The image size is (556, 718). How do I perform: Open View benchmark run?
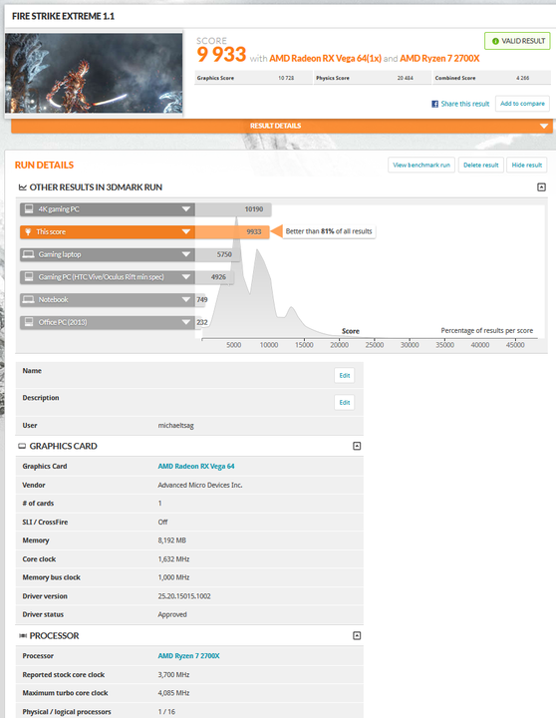[421, 165]
